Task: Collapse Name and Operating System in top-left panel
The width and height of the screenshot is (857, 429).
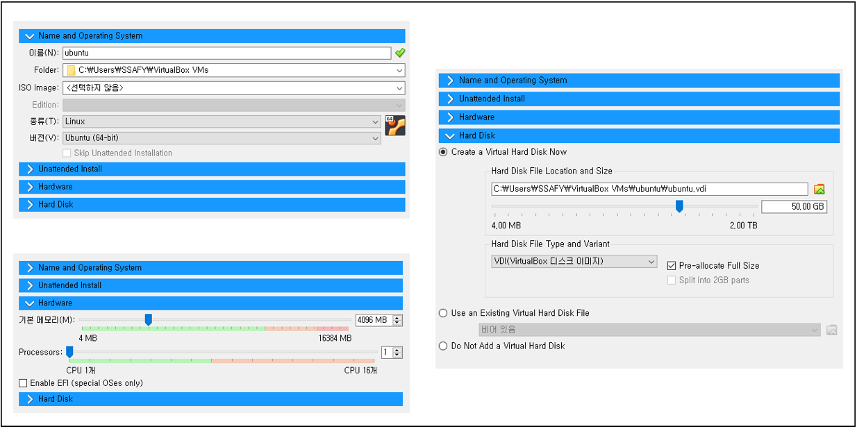Action: (212, 36)
